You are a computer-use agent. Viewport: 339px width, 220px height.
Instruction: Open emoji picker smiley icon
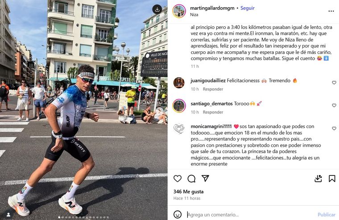[178, 214]
